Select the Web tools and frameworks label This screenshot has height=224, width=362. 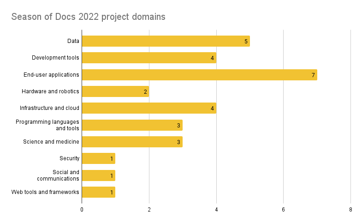click(45, 192)
